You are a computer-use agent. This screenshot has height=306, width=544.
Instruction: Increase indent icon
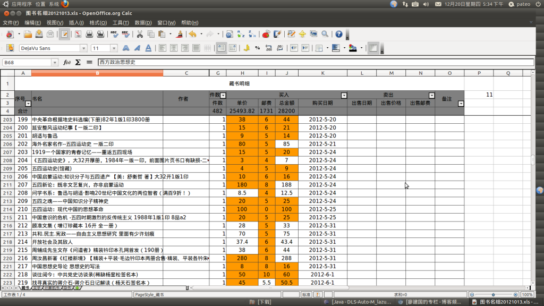tap(305, 48)
